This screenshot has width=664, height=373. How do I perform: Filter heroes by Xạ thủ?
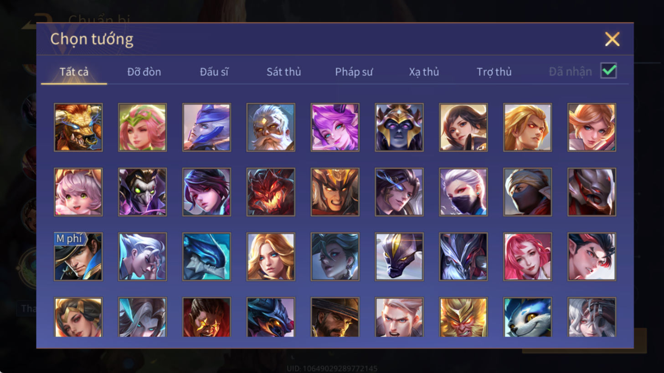424,72
